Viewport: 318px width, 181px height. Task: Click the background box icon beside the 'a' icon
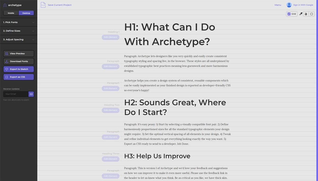pyautogui.click(x=311, y=14)
